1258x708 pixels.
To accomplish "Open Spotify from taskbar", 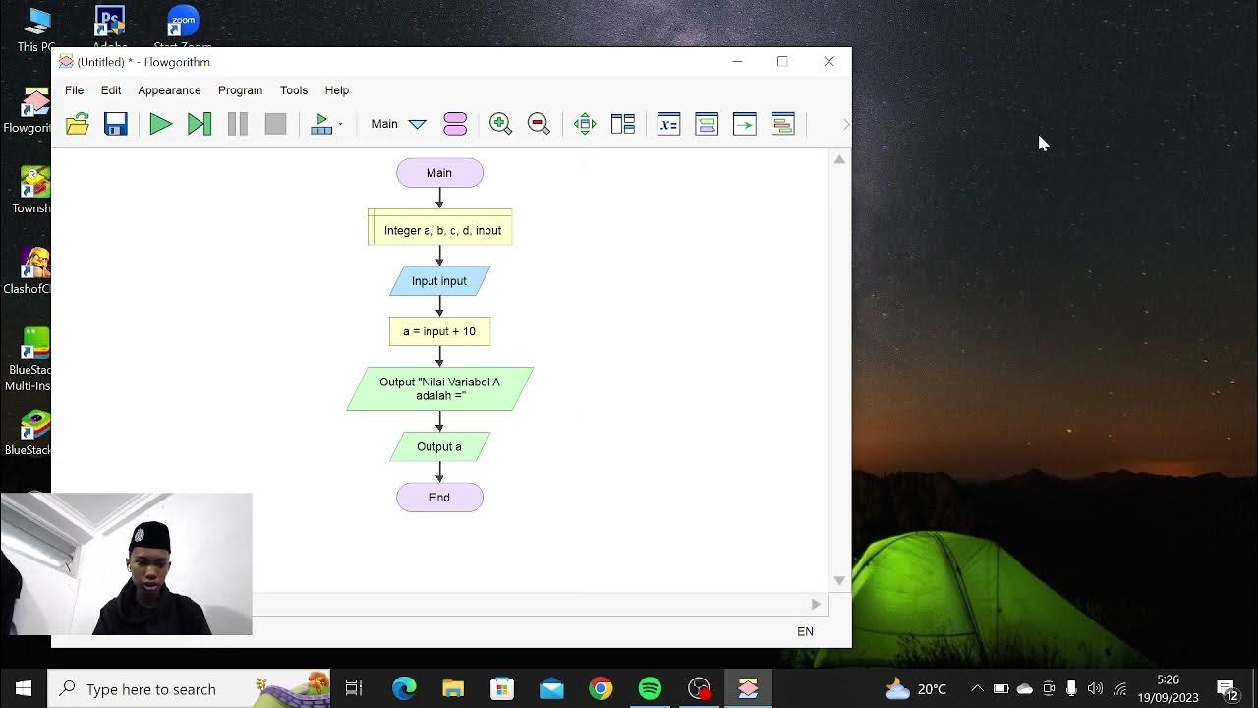I will pos(650,688).
